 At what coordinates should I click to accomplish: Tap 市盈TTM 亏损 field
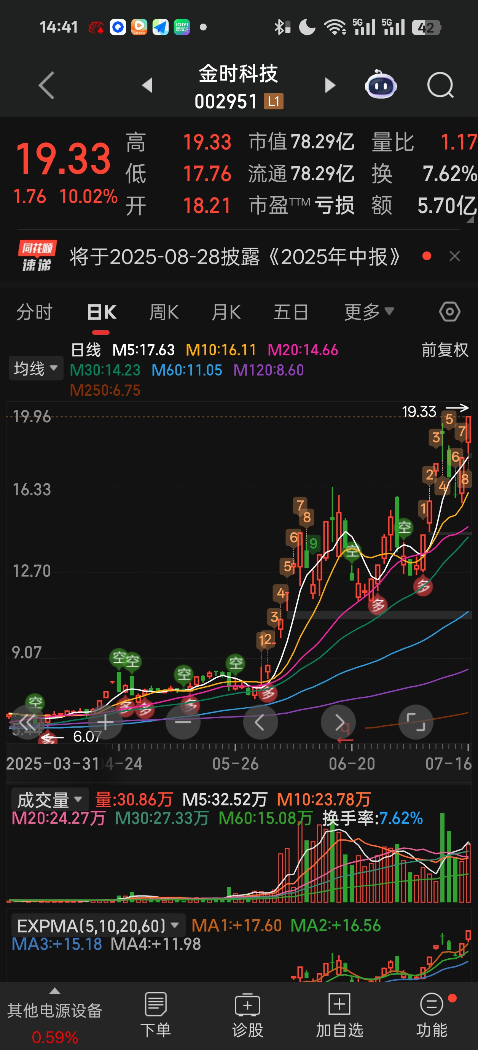301,205
